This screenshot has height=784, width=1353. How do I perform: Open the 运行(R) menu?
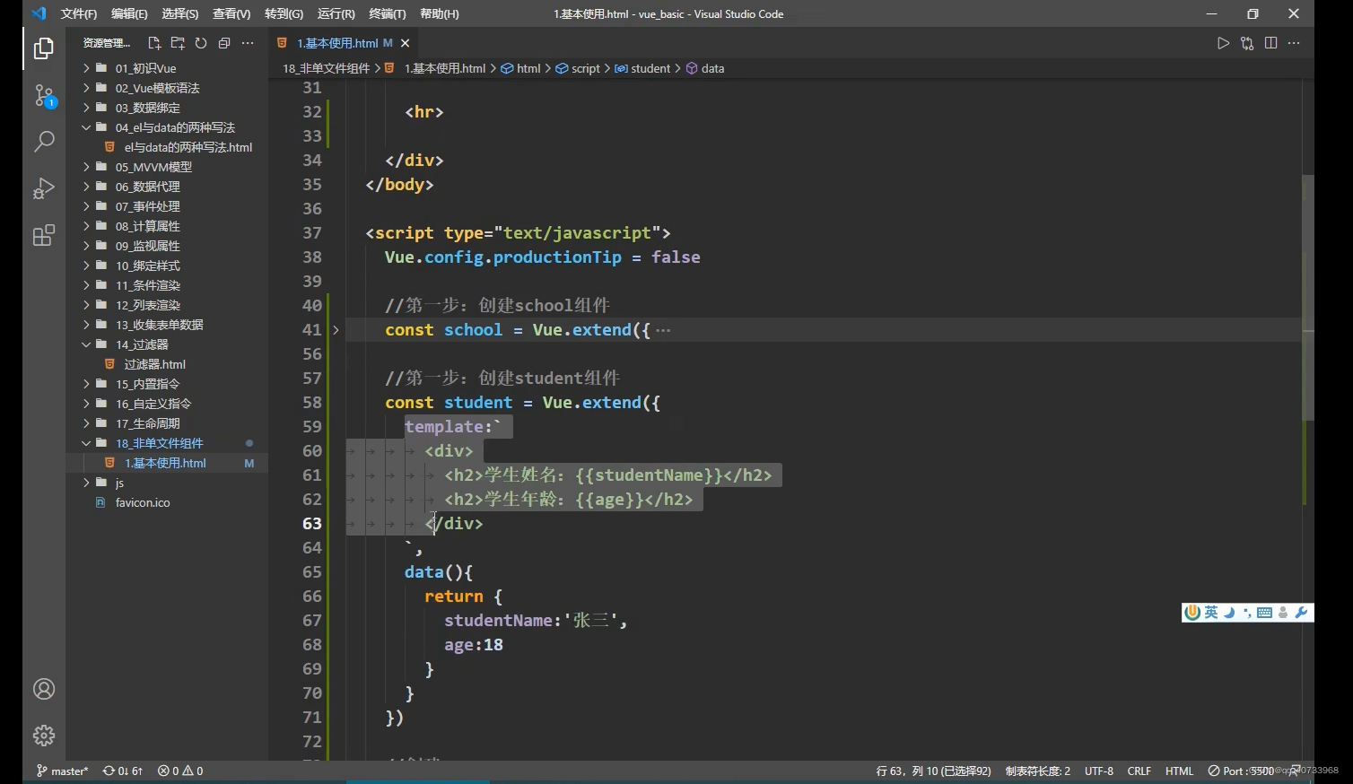(x=336, y=13)
